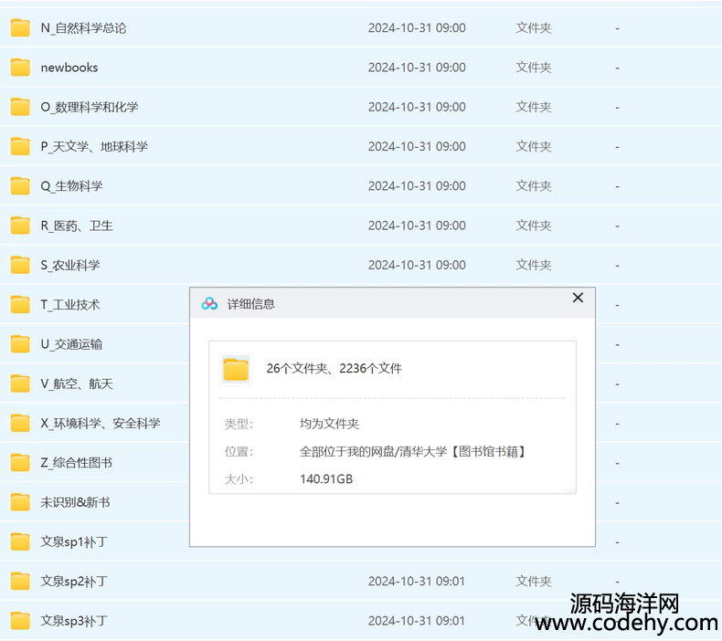The width and height of the screenshot is (722, 641).
Task: Select the T_工业技术 folder name
Action: click(70, 305)
